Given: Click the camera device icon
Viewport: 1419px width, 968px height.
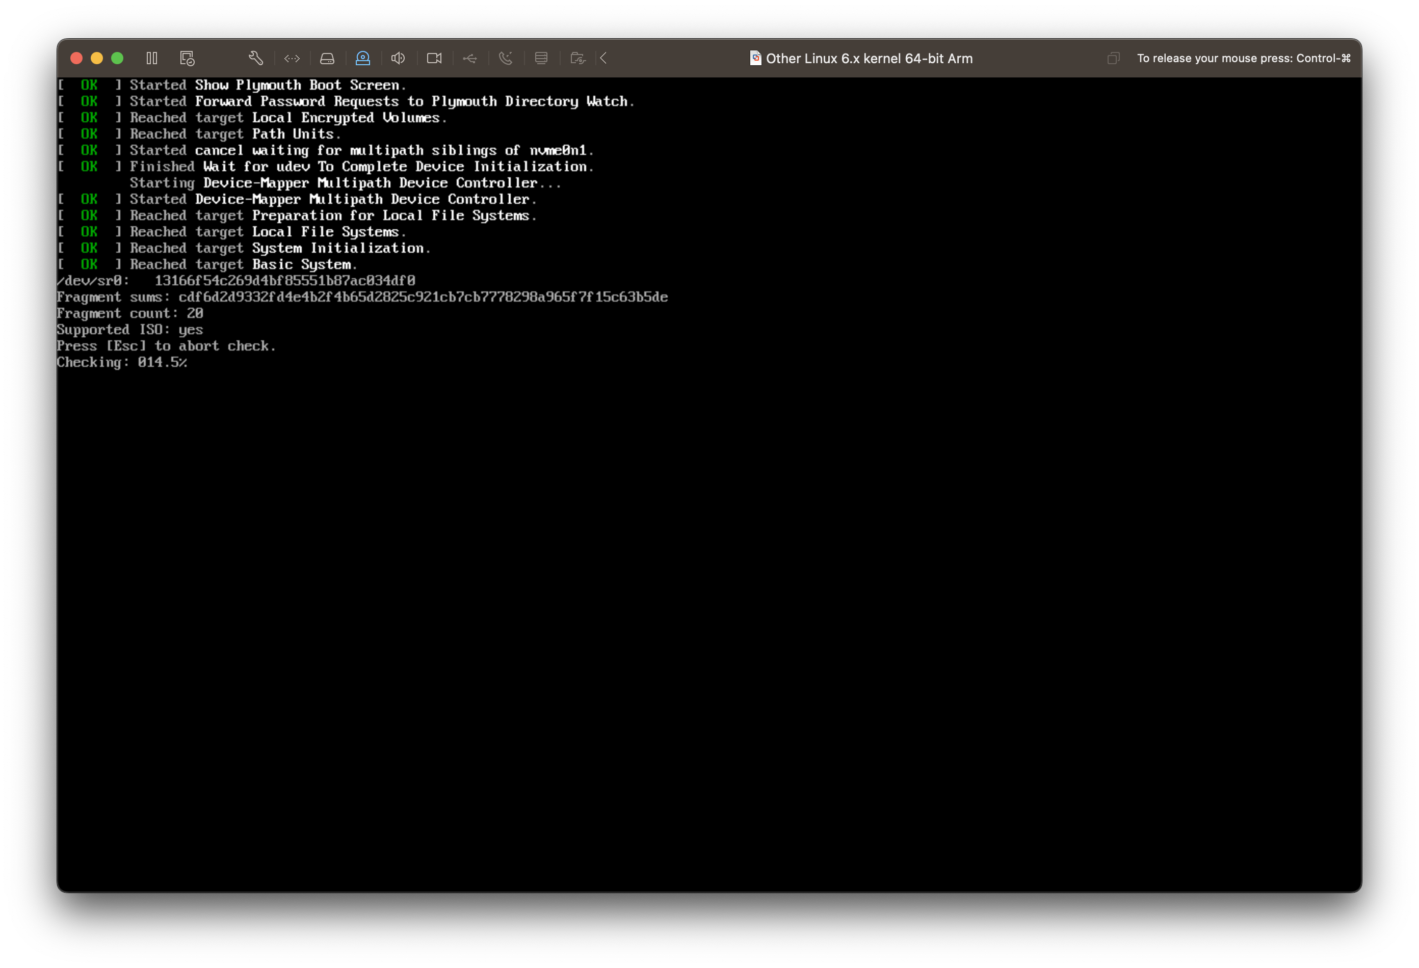Looking at the screenshot, I should (x=434, y=58).
